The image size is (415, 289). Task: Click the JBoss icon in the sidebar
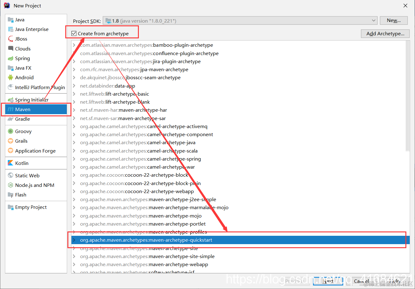[x=11, y=39]
